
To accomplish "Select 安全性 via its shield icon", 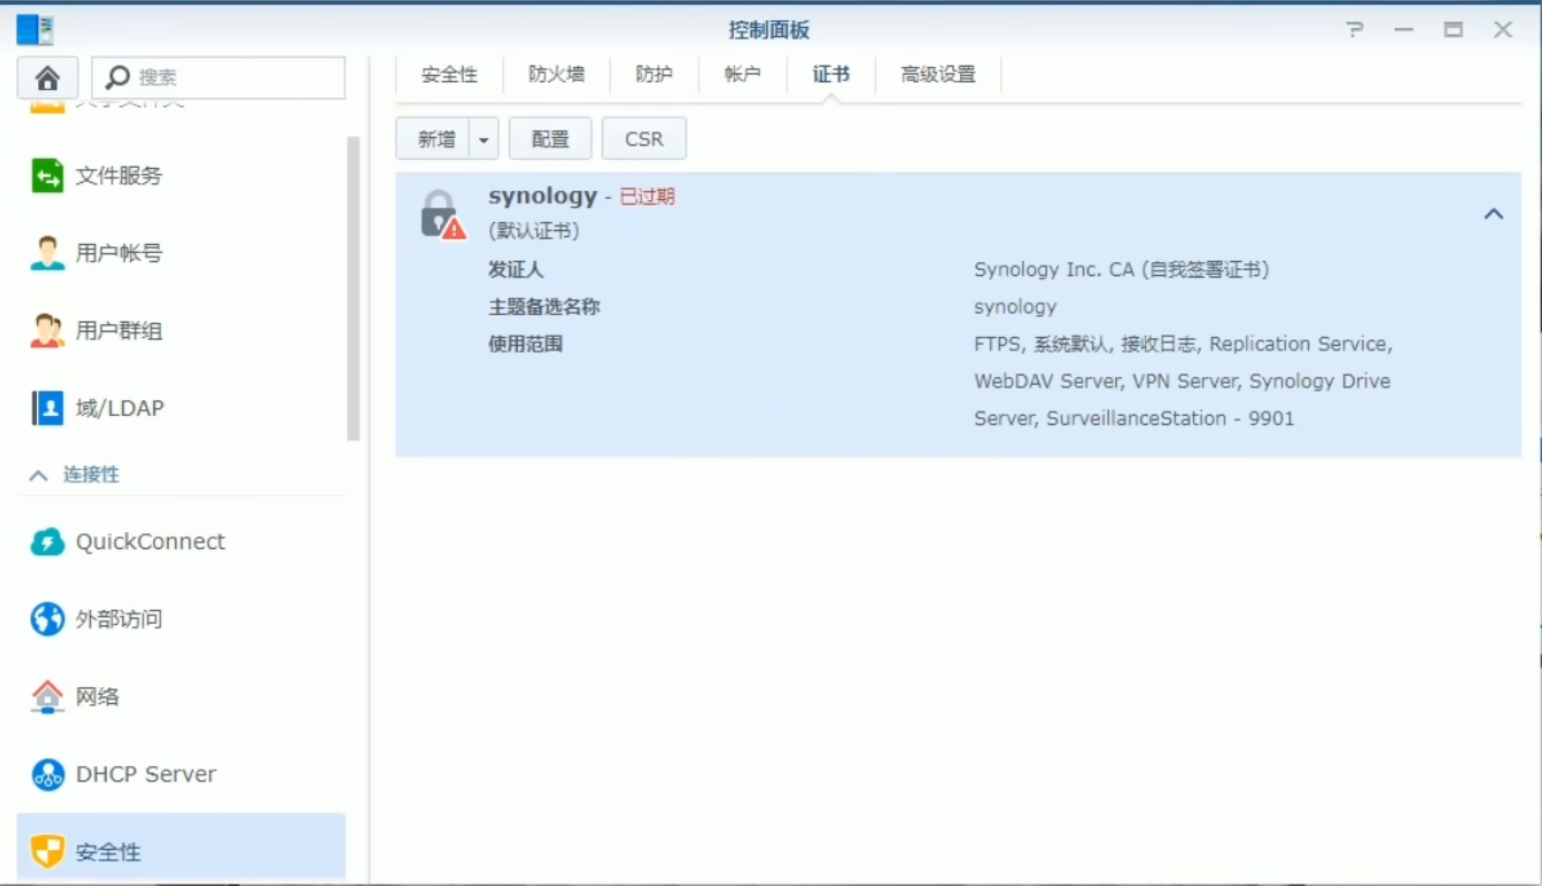I will click(47, 851).
